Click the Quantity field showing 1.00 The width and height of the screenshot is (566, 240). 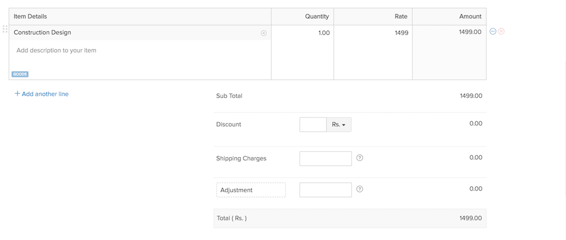[303, 33]
